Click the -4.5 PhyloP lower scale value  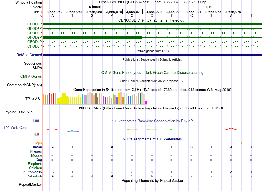pos(36,135)
